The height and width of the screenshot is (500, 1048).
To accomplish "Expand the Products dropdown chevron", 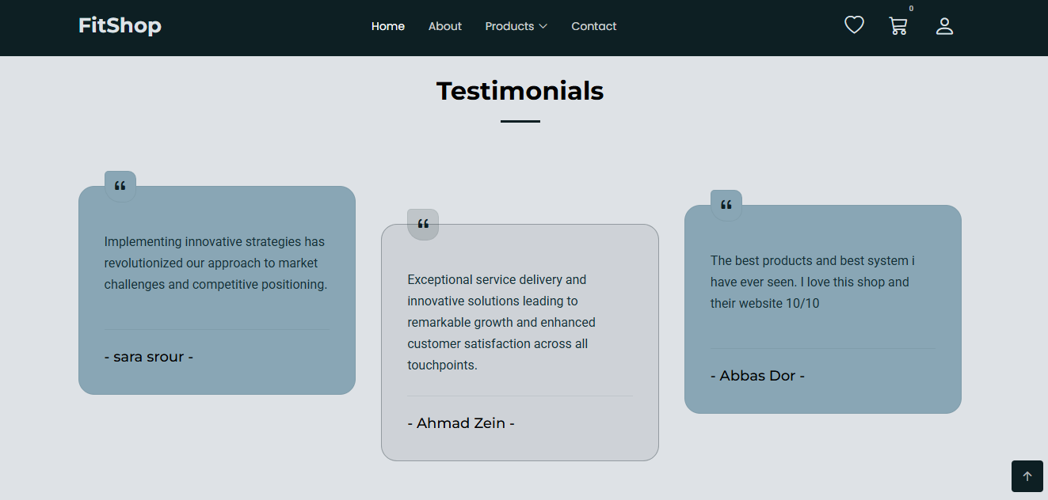I will click(x=543, y=27).
